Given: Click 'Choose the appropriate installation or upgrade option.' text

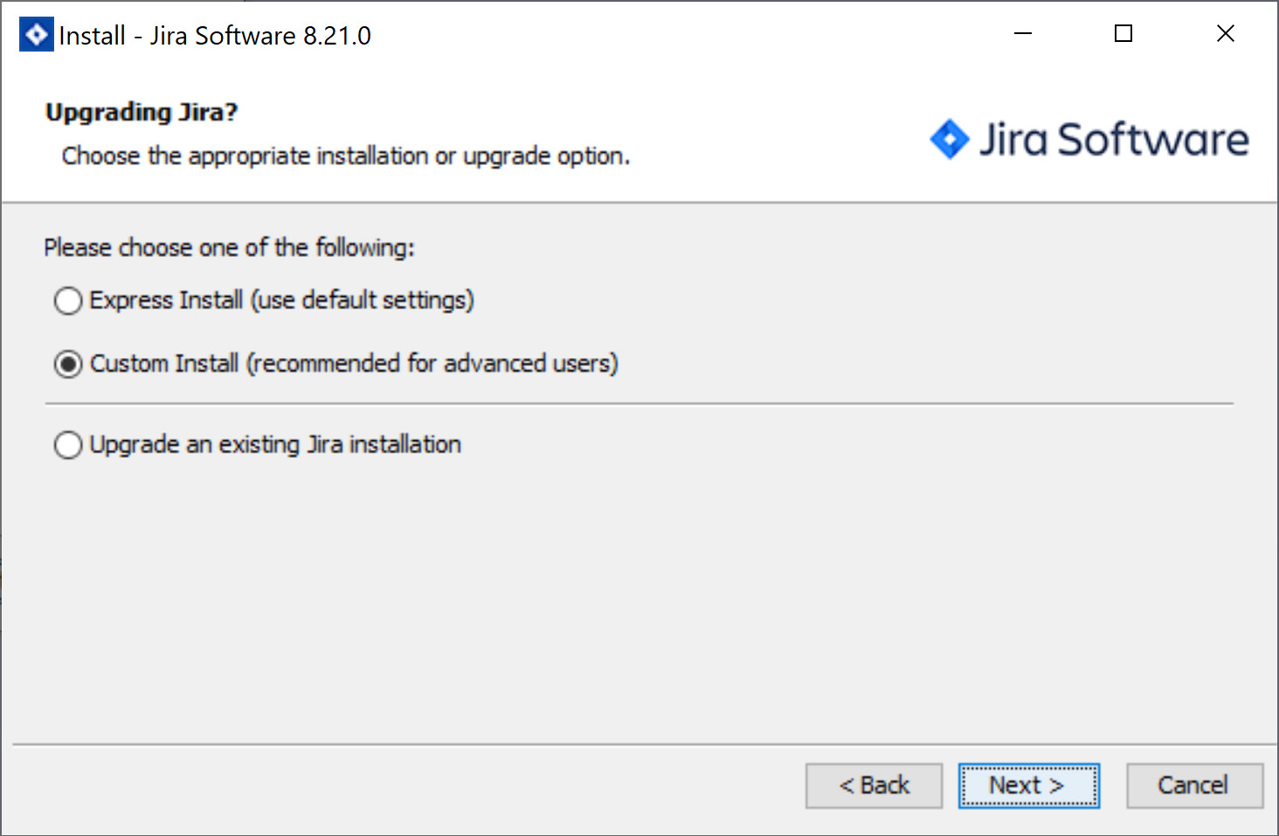Looking at the screenshot, I should click(346, 156).
